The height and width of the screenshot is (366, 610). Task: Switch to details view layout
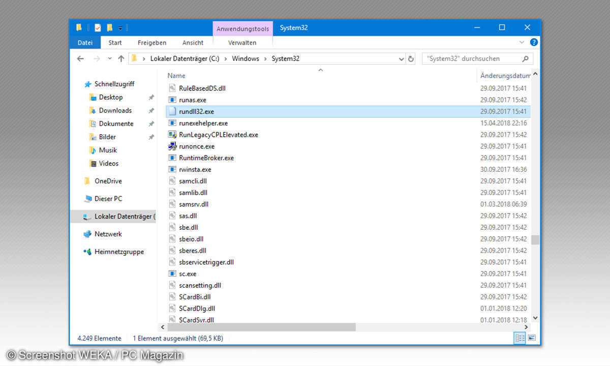click(520, 338)
